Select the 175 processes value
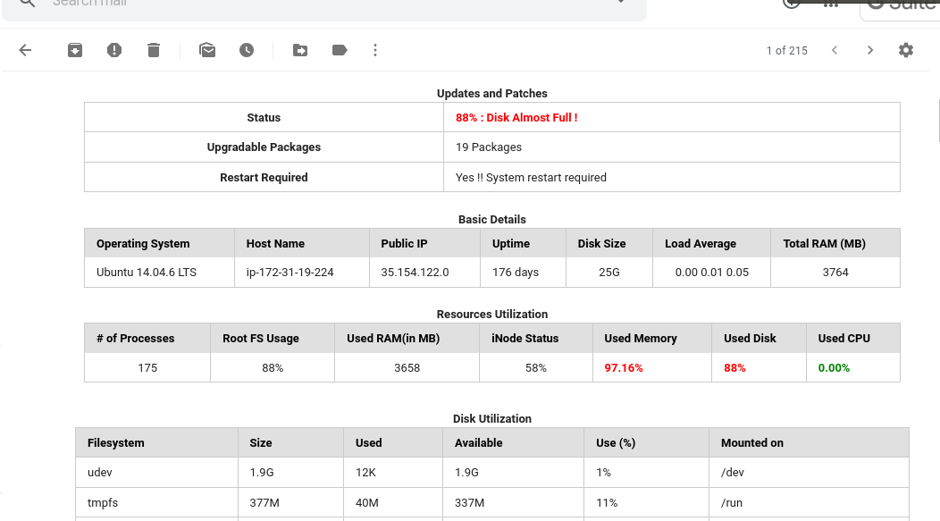 pyautogui.click(x=147, y=368)
